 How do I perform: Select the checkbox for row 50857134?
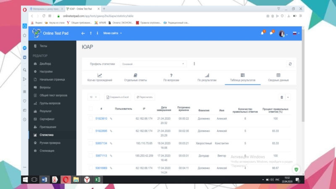91,143
